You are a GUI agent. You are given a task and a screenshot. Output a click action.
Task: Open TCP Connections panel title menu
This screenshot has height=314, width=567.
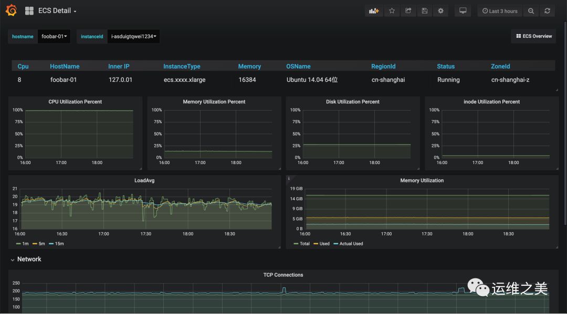(x=283, y=275)
